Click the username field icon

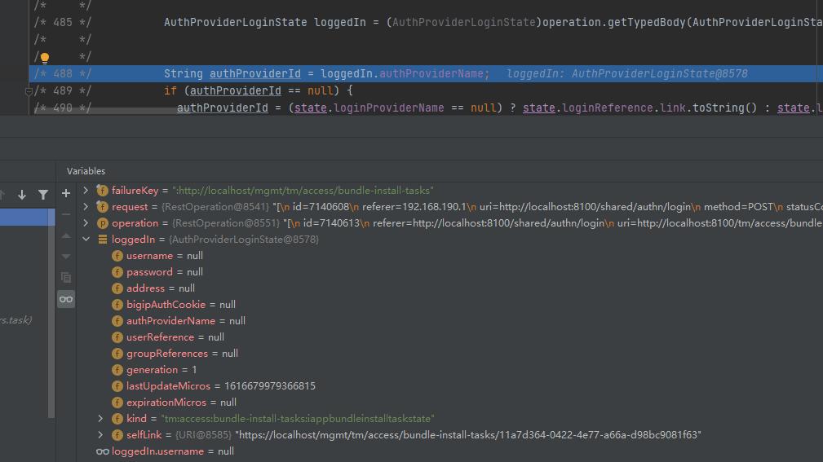coord(117,255)
